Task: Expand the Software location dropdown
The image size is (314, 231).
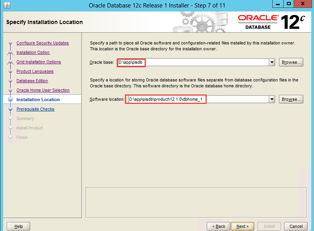Action: (x=272, y=99)
